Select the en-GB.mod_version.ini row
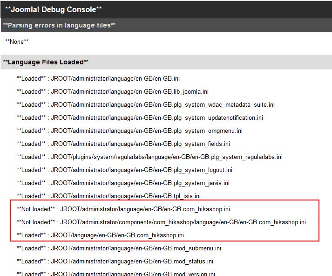 (x=116, y=274)
